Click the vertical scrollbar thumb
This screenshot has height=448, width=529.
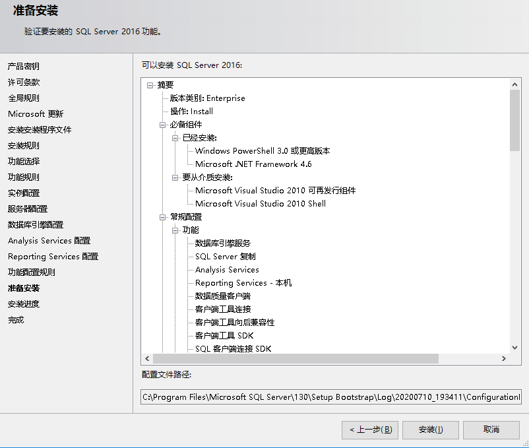click(x=514, y=120)
